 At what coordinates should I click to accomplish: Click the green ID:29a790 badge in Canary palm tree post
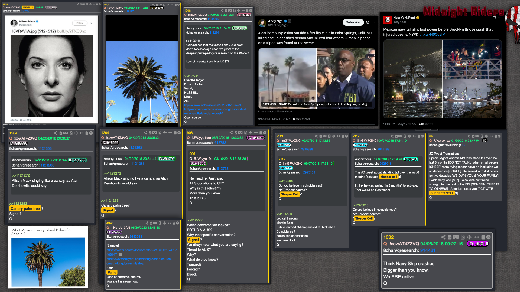pos(77,160)
